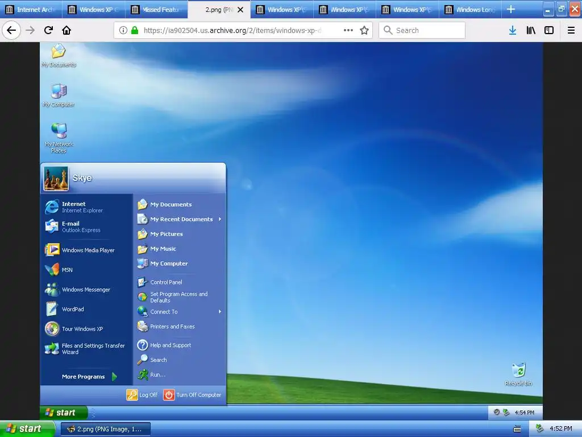Open a new tab with plus button
Viewport: 582px width, 437px height.
pos(511,9)
